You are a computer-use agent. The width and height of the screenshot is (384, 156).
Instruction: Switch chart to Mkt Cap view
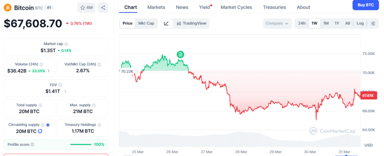(146, 23)
